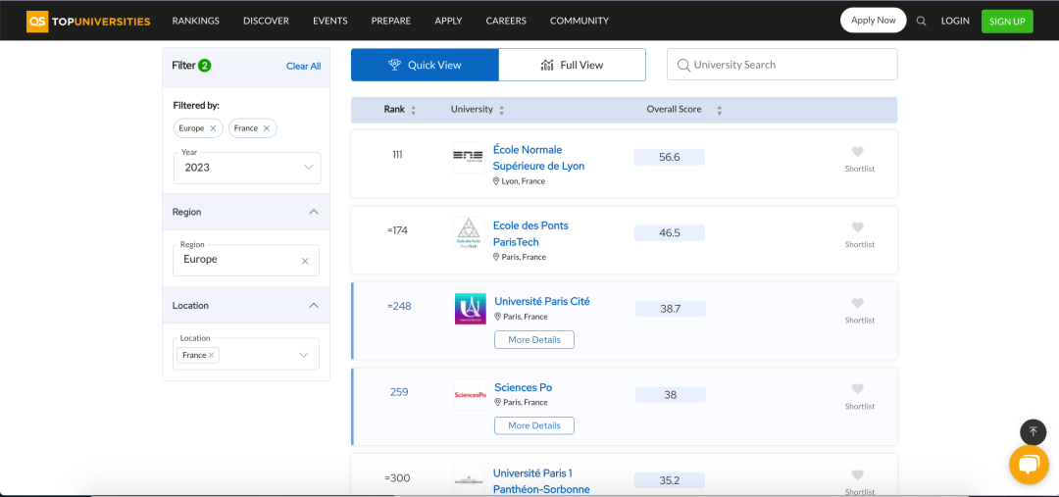Click the magnifier icon in University Search

coord(683,65)
